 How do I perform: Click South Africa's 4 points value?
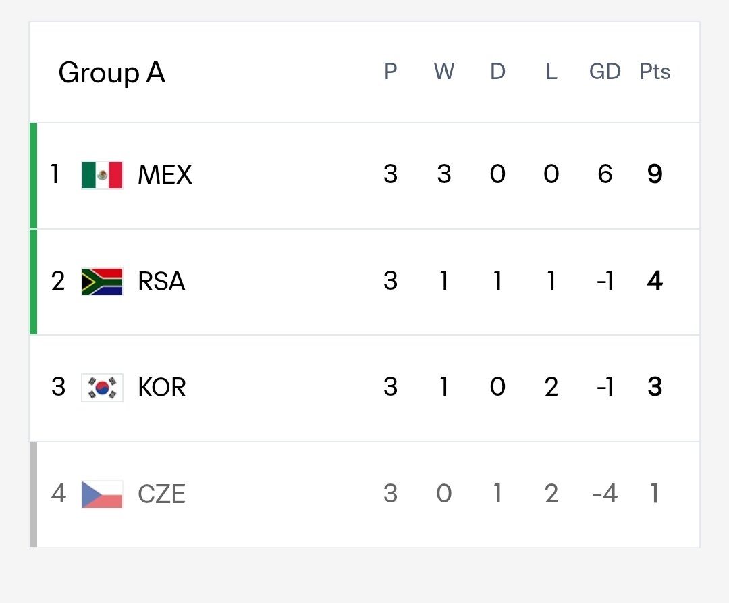click(655, 281)
